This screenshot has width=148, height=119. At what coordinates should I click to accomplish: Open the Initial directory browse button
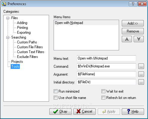[x=141, y=82]
